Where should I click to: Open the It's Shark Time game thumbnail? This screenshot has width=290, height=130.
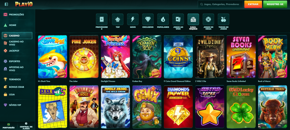[52, 57]
